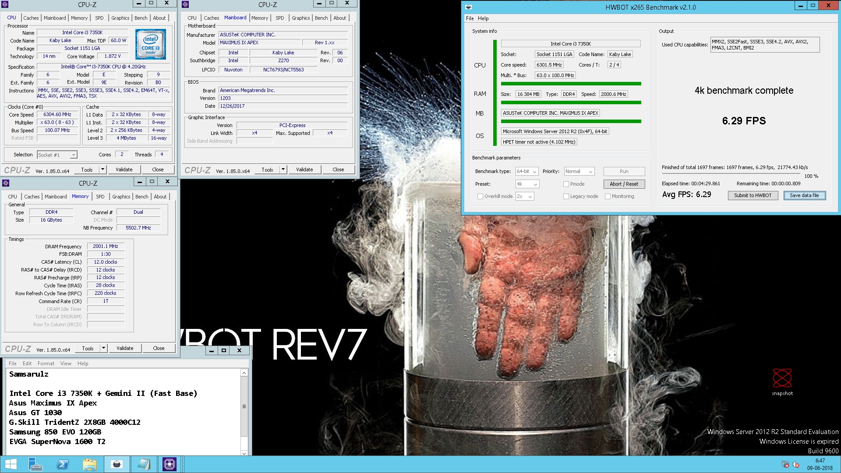841x473 pixels.
Task: Open Server Manager from taskbar
Action: (x=35, y=464)
